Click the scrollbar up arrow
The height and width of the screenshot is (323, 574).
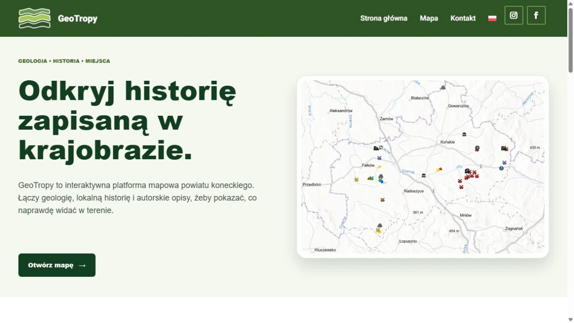click(x=570, y=4)
